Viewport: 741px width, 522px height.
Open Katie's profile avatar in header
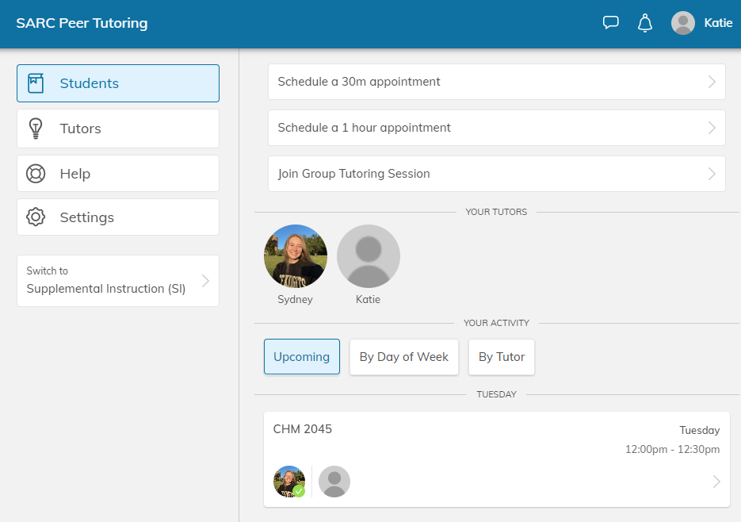pyautogui.click(x=682, y=23)
